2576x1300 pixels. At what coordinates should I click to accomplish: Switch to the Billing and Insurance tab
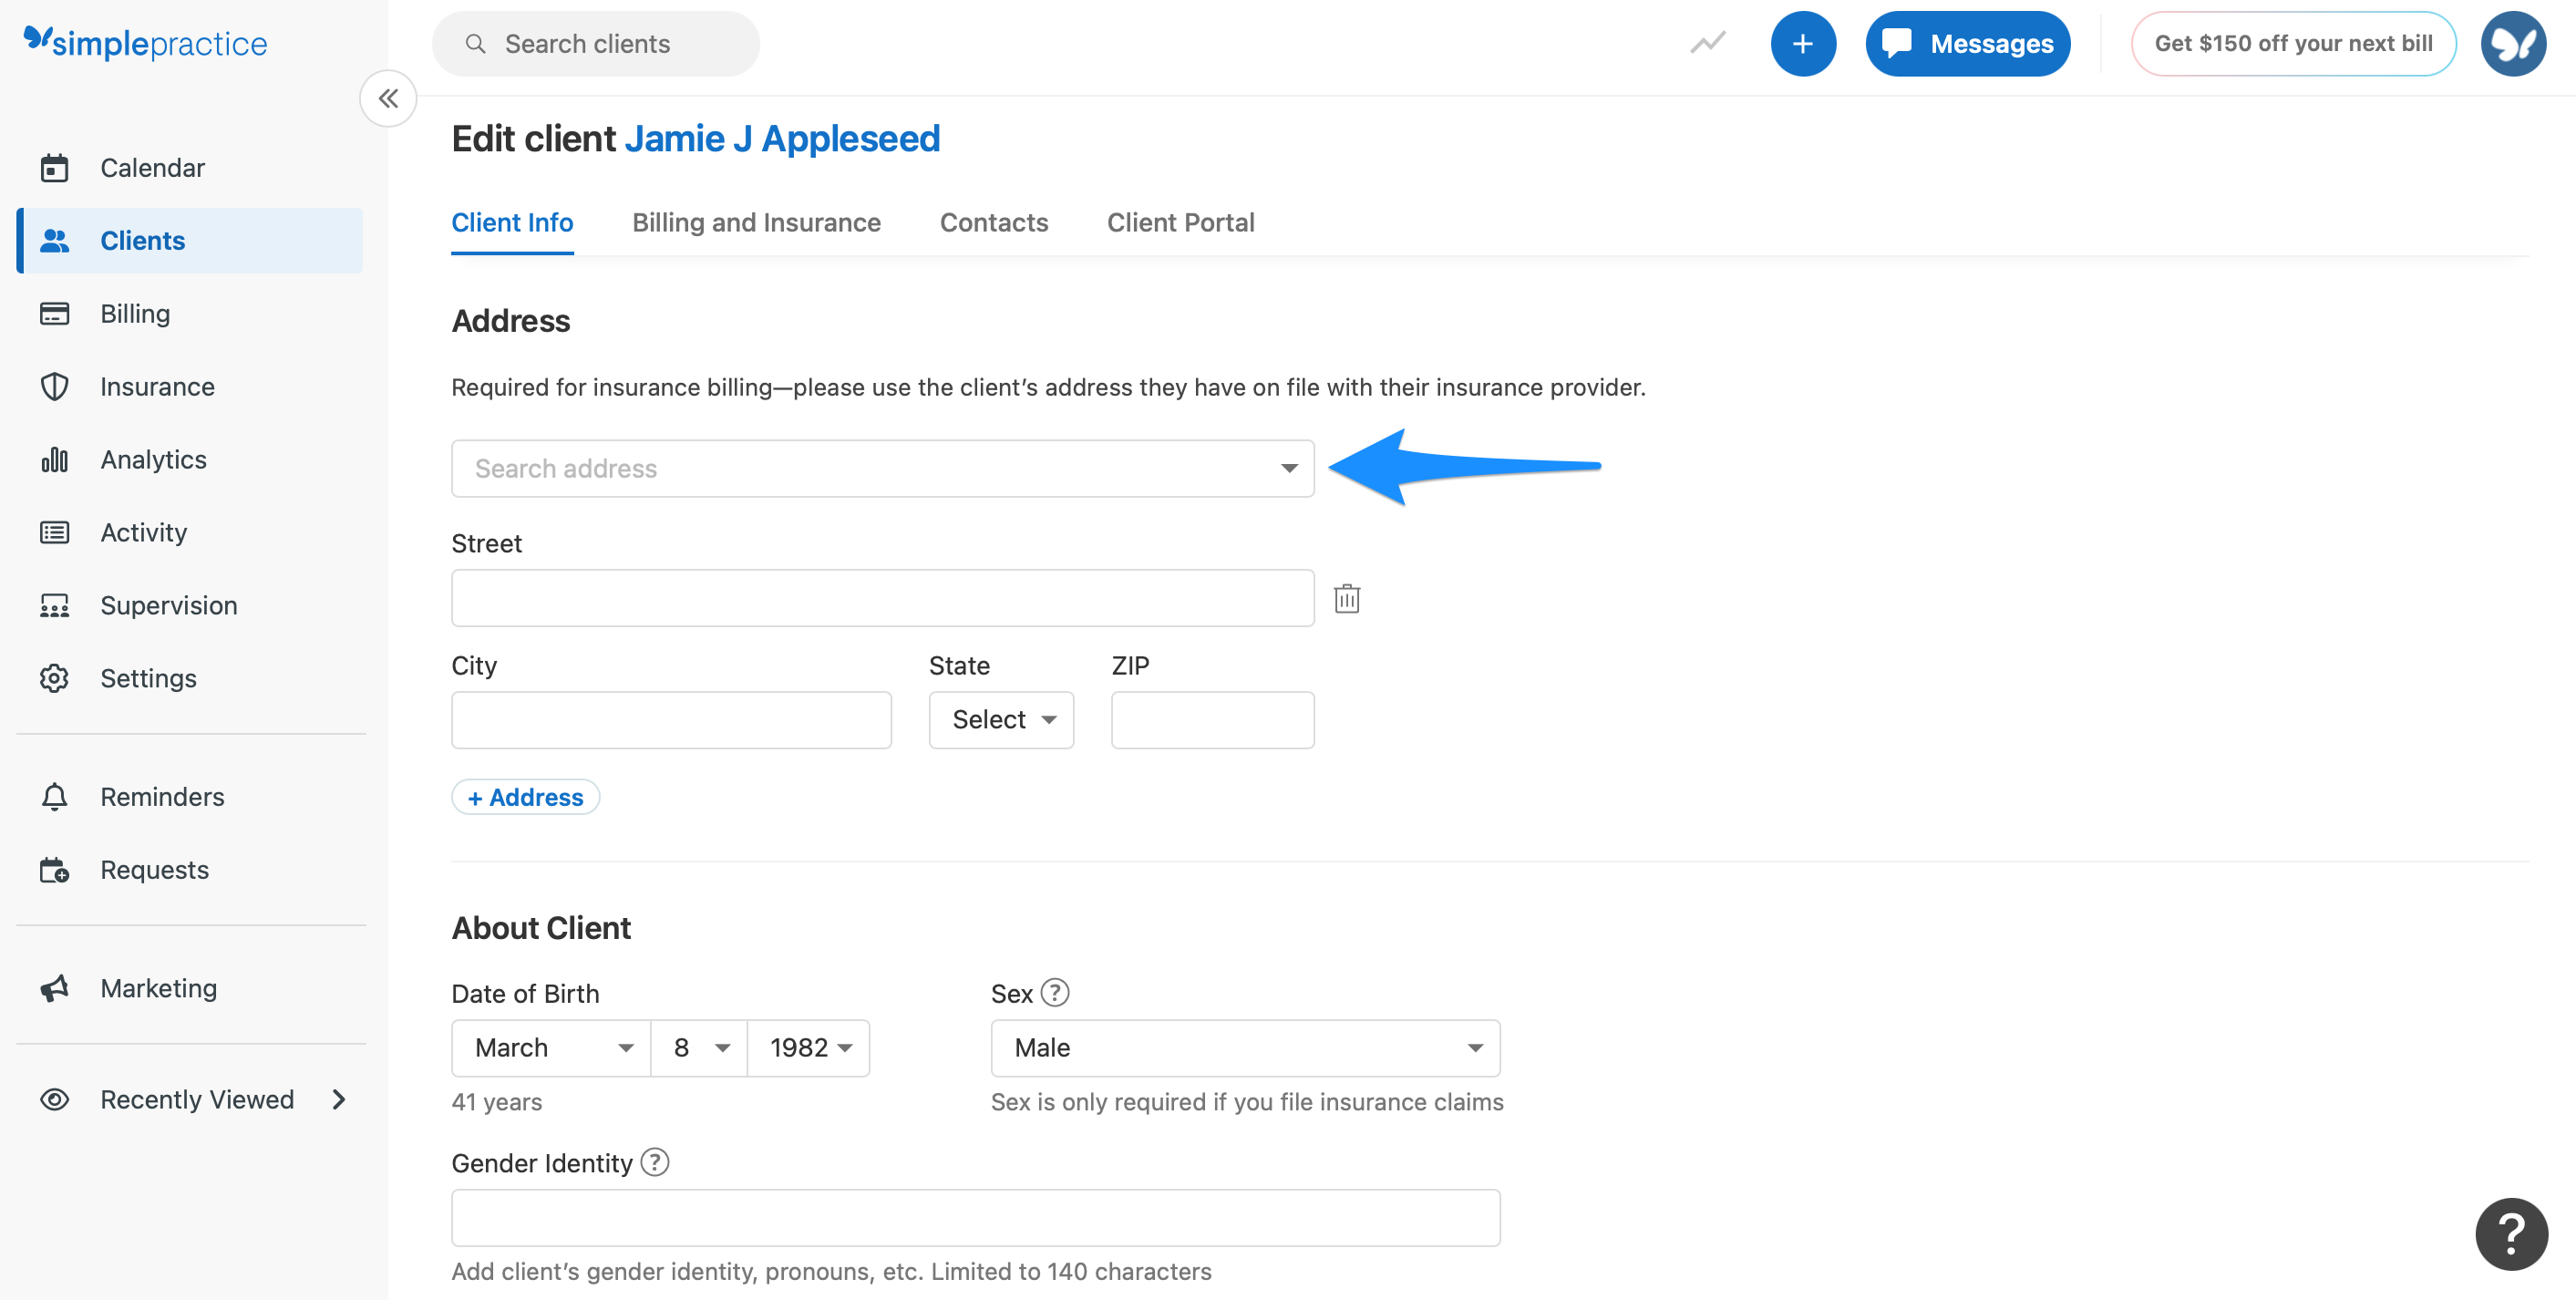(756, 222)
